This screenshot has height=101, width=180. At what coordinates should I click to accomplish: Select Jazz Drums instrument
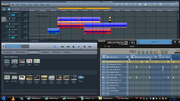(x=59, y=77)
